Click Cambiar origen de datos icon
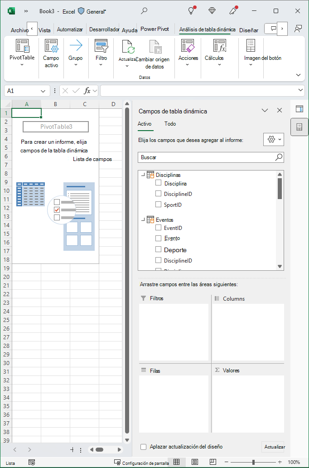309x468 pixels. point(155,47)
